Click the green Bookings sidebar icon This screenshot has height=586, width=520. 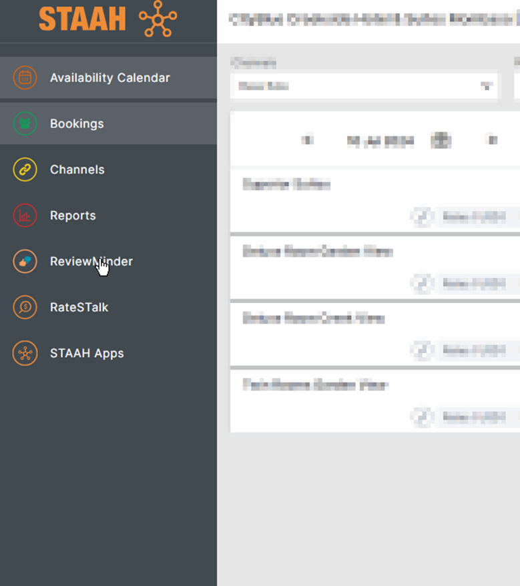pos(25,123)
